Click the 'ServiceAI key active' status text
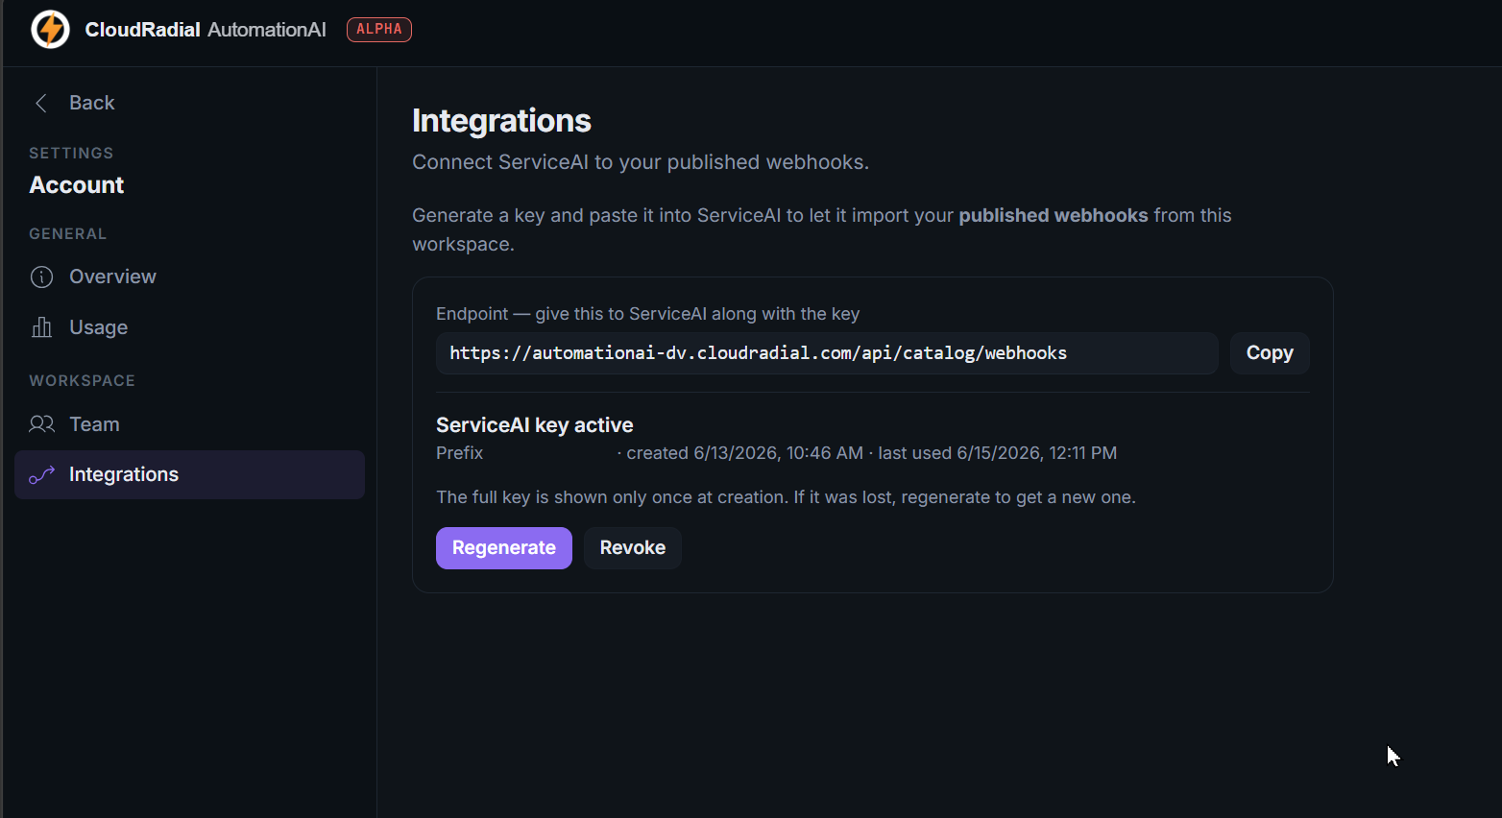Viewport: 1502px width, 818px height. (x=535, y=425)
